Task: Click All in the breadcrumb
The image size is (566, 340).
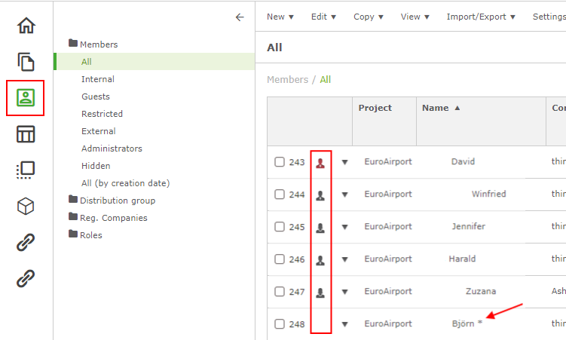Action: 326,79
